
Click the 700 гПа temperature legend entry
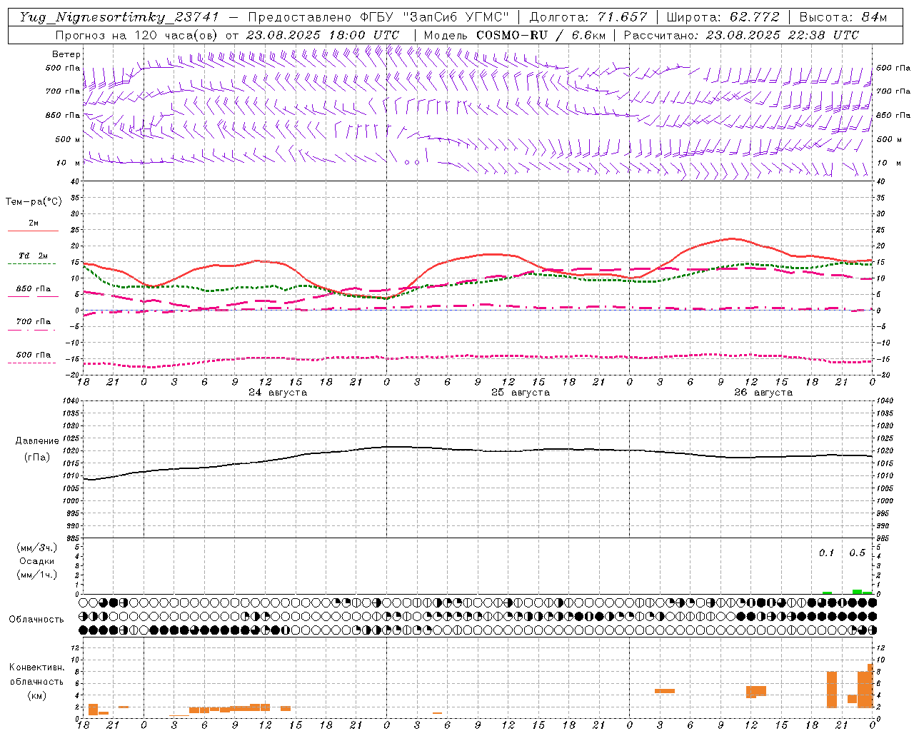click(34, 322)
